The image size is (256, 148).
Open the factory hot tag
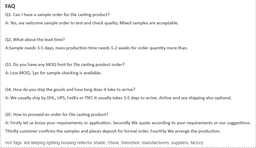coord(197,143)
